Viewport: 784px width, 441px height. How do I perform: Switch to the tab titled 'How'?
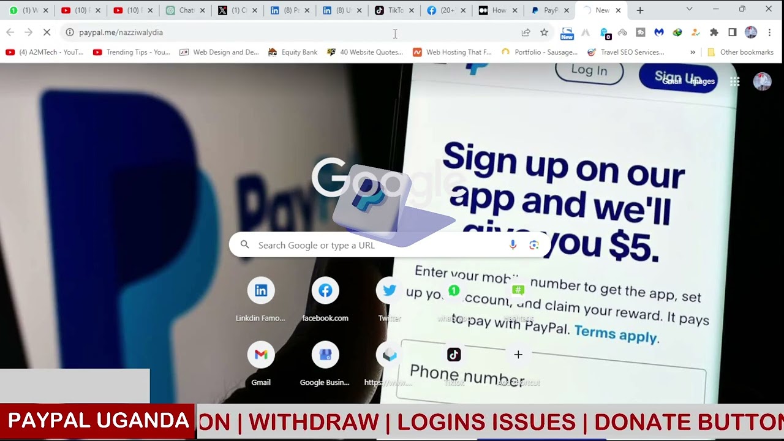point(499,10)
